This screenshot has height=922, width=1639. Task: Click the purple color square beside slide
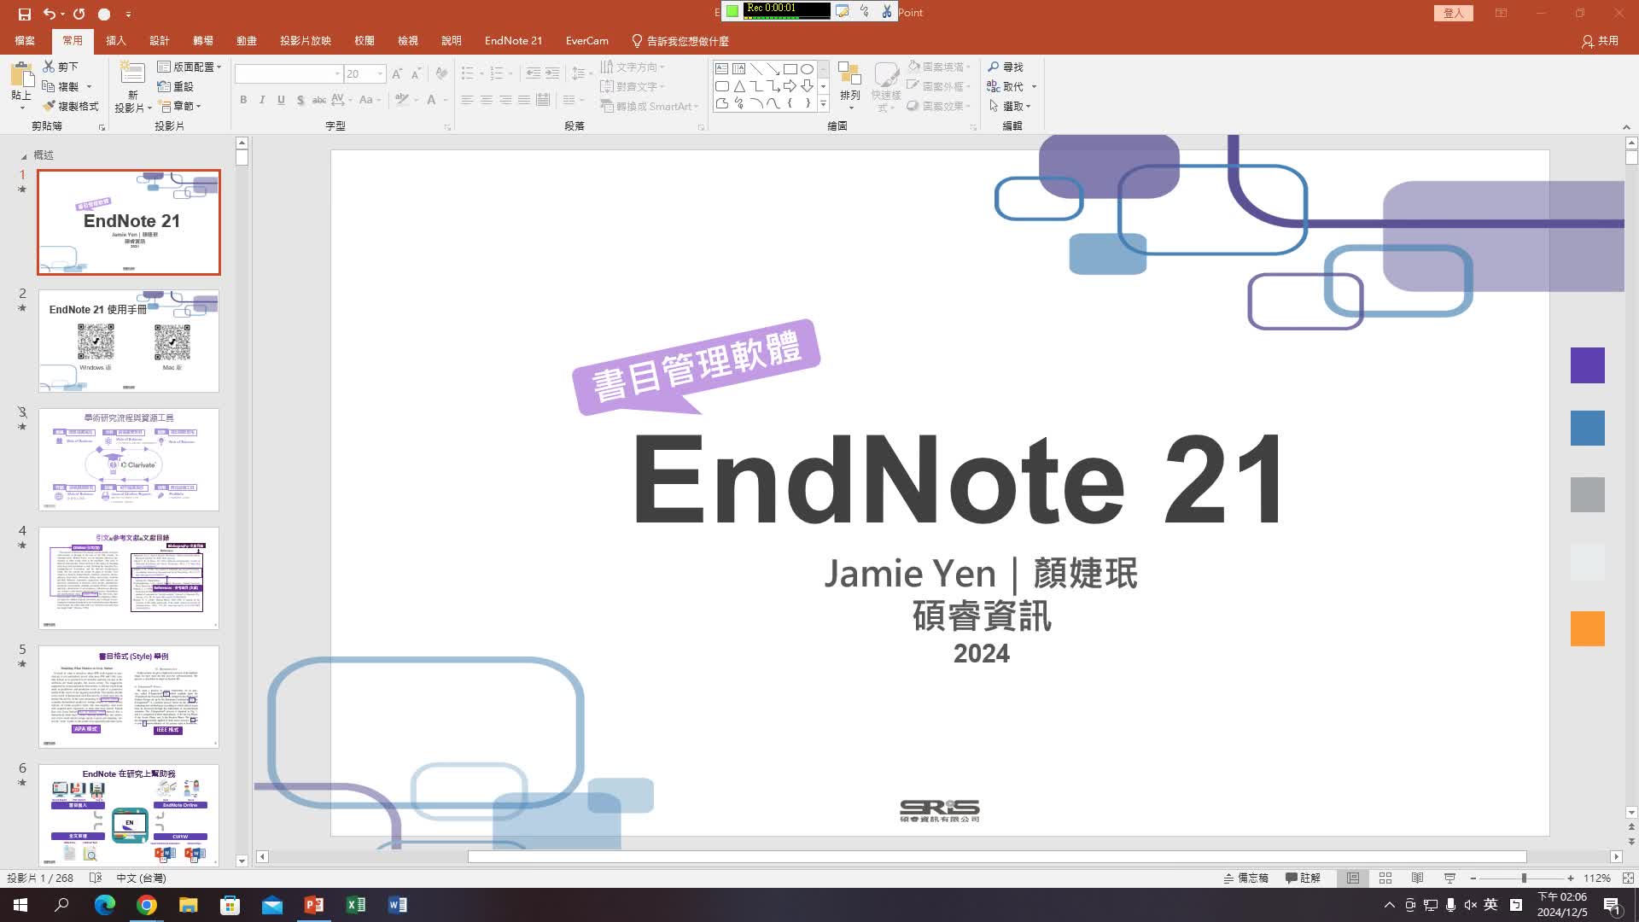(1587, 365)
